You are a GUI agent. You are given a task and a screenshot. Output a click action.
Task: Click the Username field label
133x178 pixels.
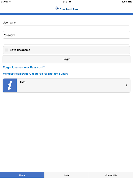pos(9,23)
